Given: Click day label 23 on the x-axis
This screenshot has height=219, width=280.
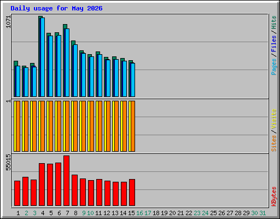Looking at the screenshot, I should click(197, 213).
